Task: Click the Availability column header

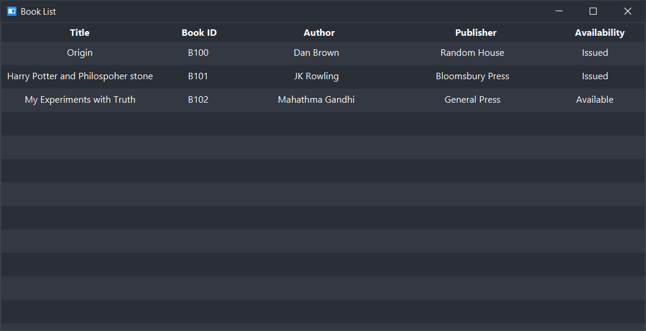Action: click(600, 32)
